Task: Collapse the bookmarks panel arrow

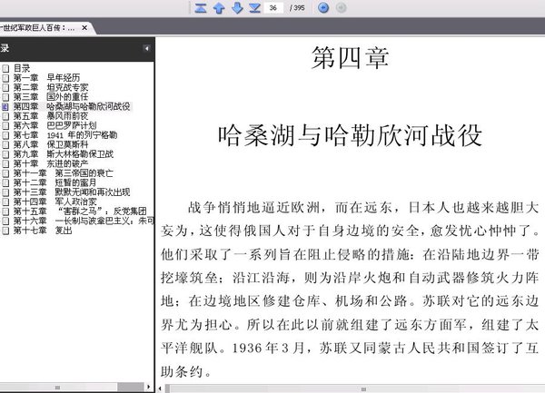Action: pyautogui.click(x=146, y=48)
